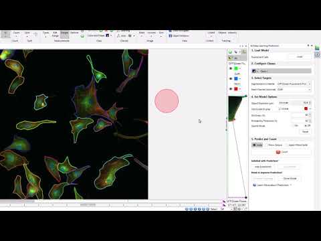Open the outline color dropdown arrow

tap(310, 108)
